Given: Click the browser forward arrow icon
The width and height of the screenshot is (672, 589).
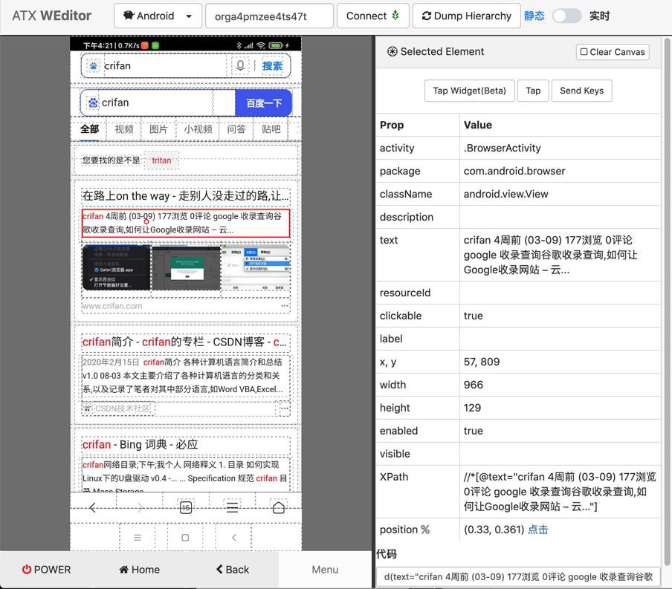Looking at the screenshot, I should click(x=140, y=508).
